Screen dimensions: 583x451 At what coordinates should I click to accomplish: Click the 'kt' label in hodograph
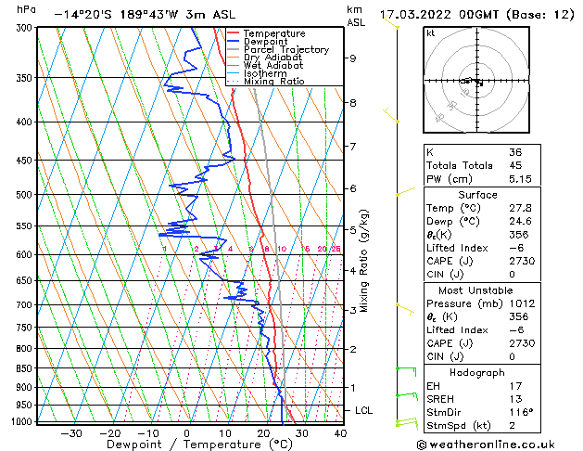coord(431,33)
